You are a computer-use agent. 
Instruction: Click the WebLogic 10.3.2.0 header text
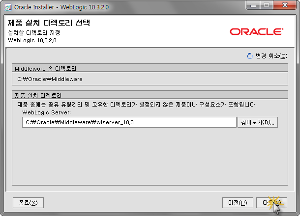pos(32,40)
